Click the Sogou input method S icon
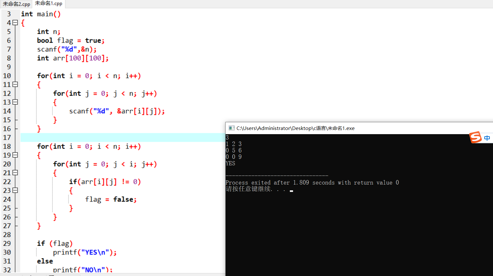This screenshot has height=276, width=493. tap(476, 137)
